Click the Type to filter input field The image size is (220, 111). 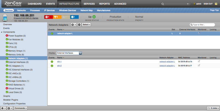[x=202, y=25]
